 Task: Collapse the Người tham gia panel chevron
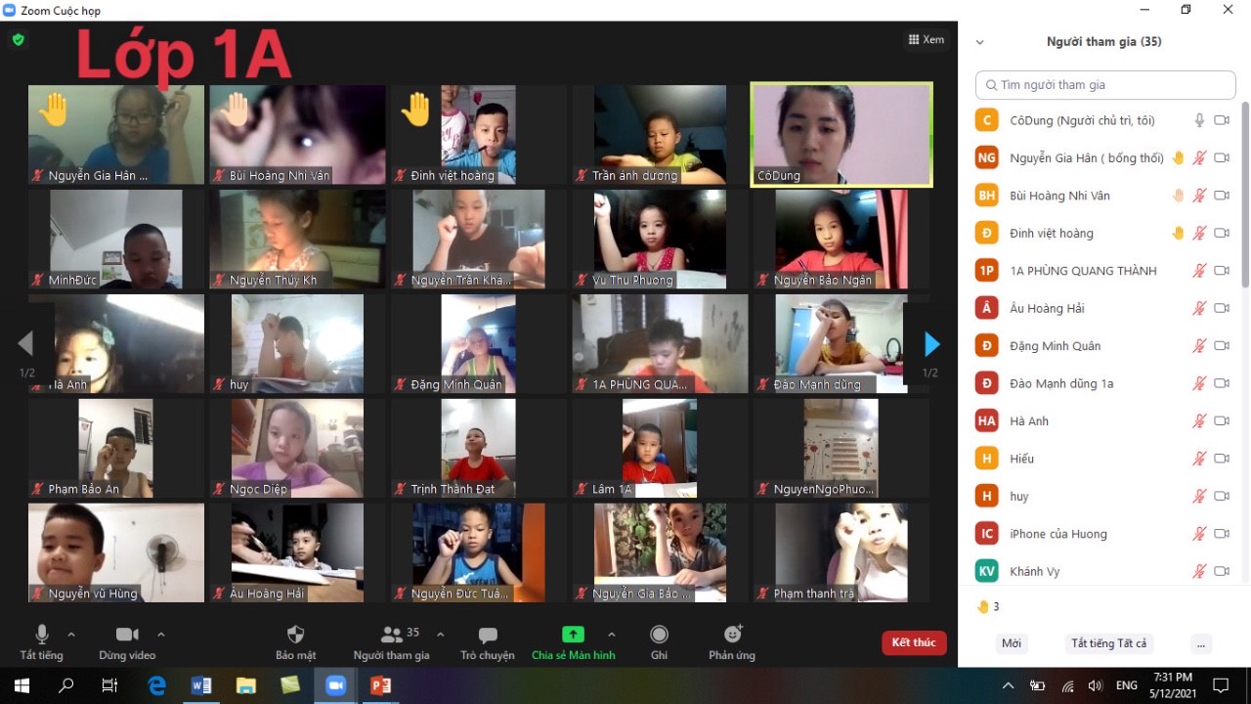980,42
